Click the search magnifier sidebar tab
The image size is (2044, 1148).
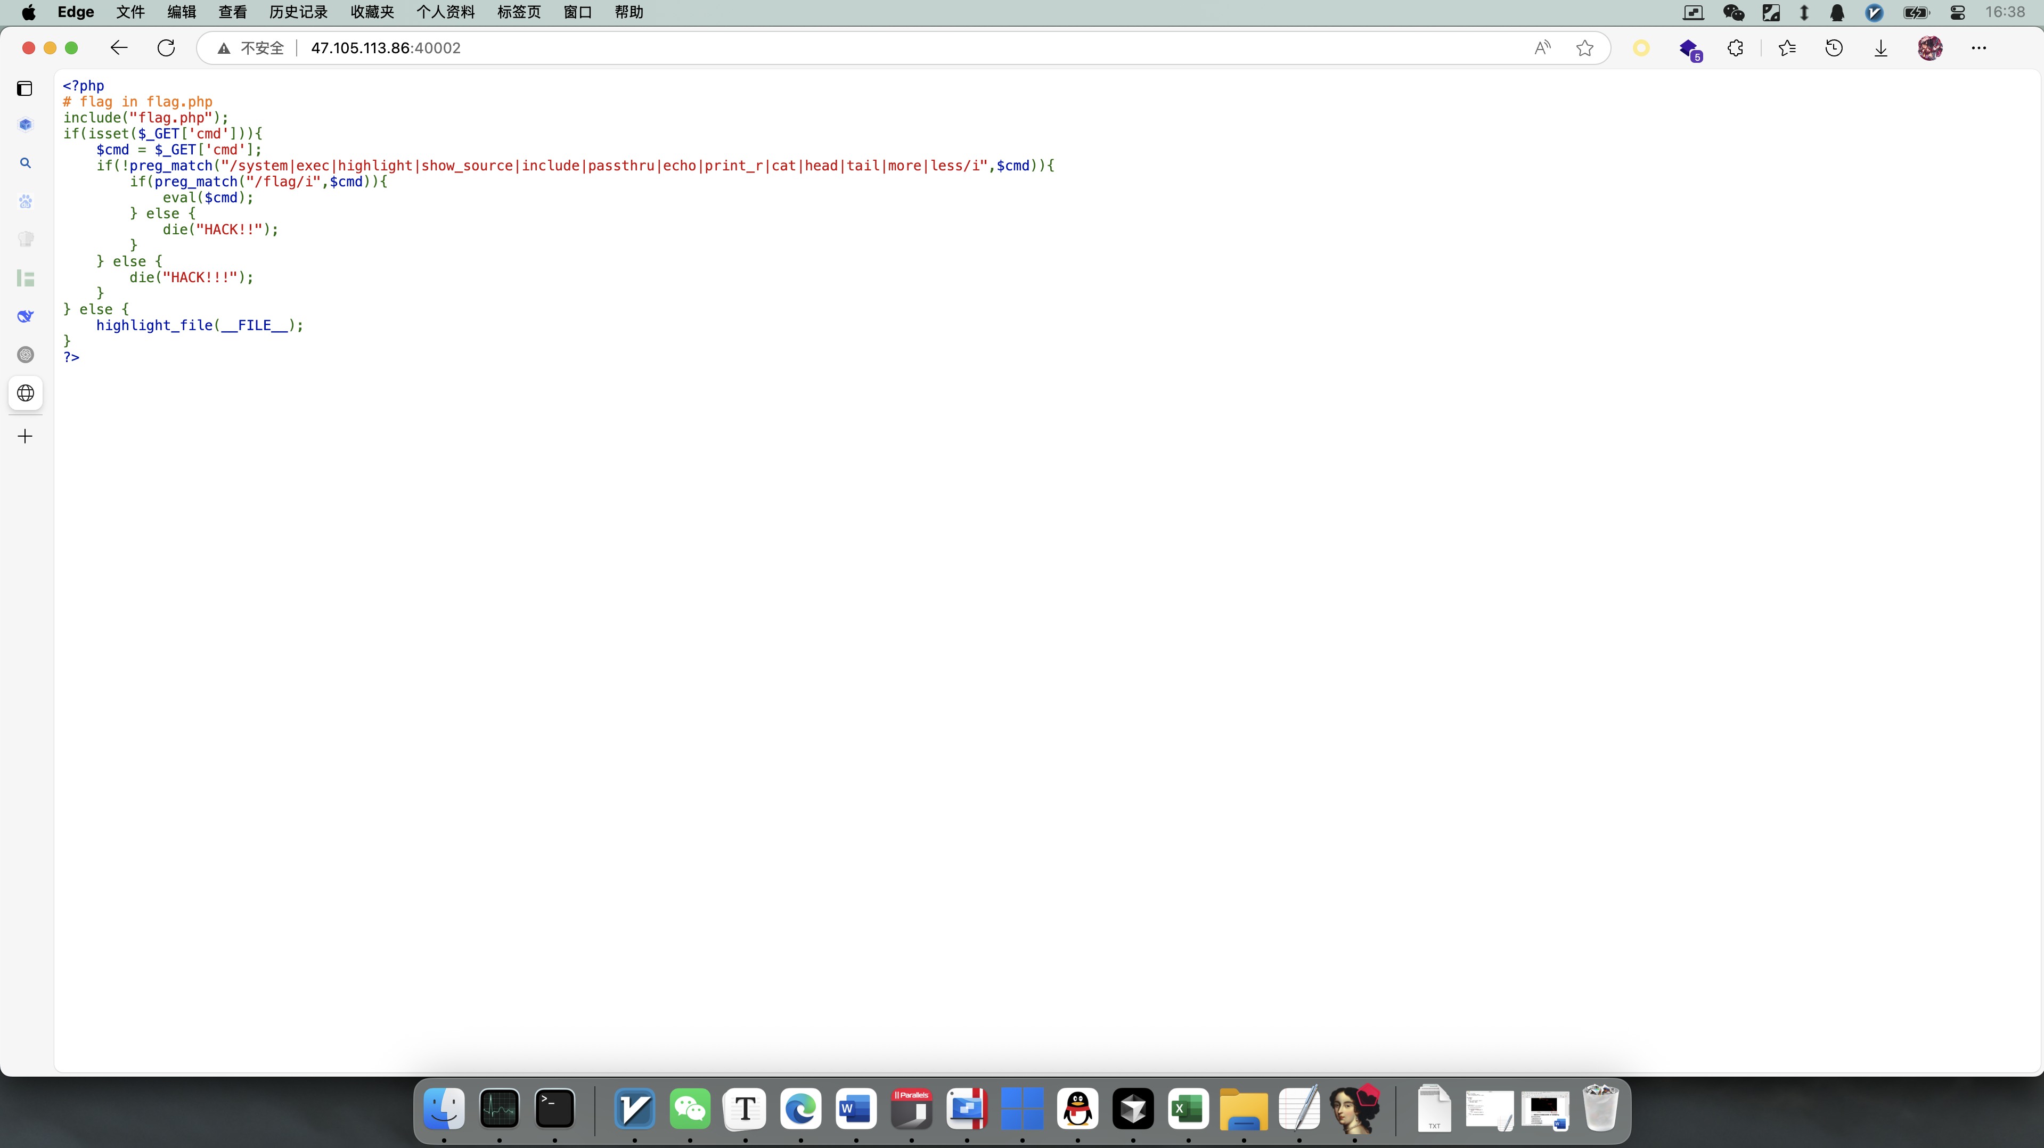[26, 163]
